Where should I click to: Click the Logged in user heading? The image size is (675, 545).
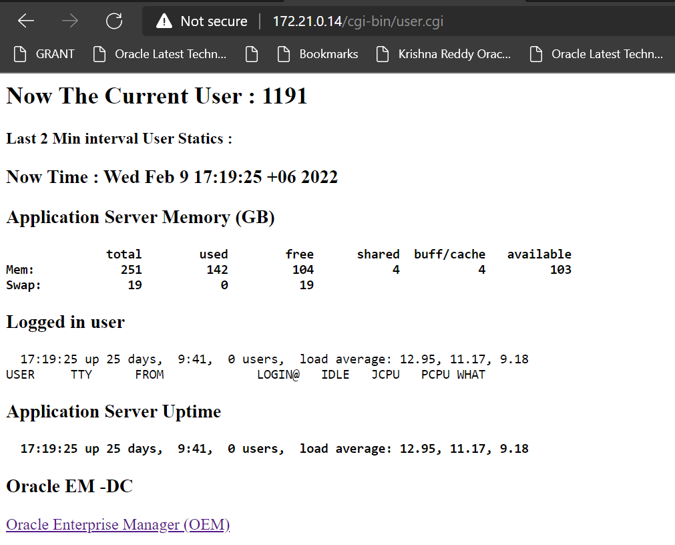click(65, 322)
